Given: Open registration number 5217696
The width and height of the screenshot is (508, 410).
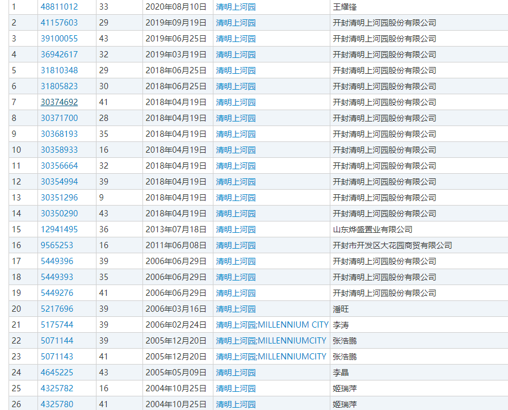Looking at the screenshot, I should (57, 309).
